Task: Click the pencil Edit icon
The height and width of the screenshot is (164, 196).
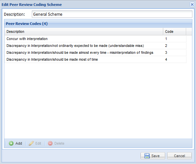Action: 31,143
